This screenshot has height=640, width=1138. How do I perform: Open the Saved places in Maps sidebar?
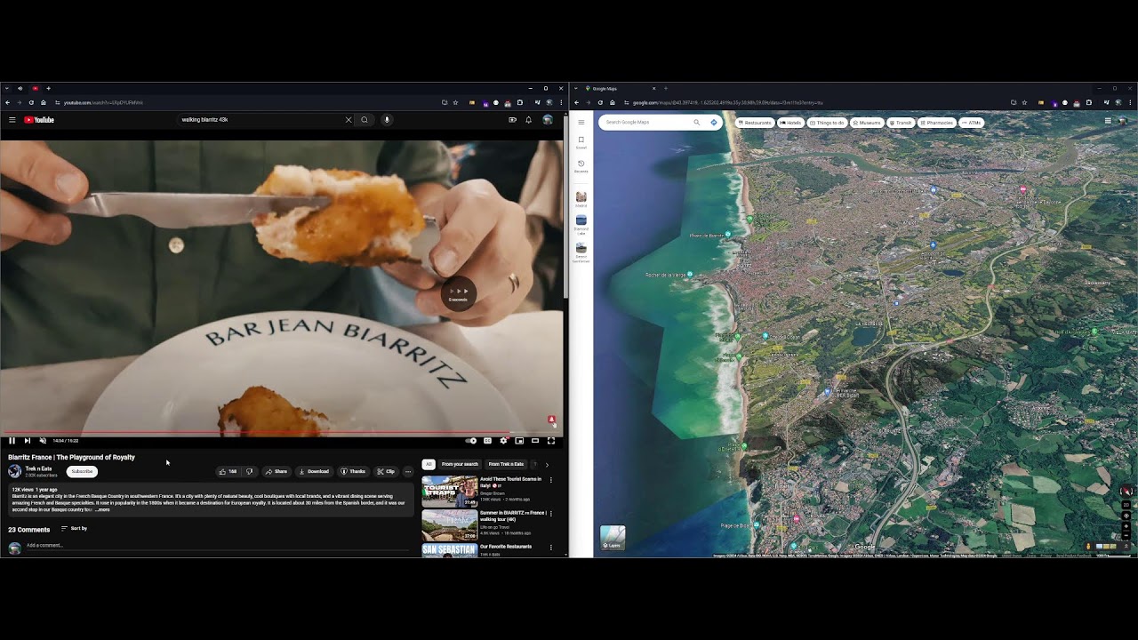click(x=581, y=142)
